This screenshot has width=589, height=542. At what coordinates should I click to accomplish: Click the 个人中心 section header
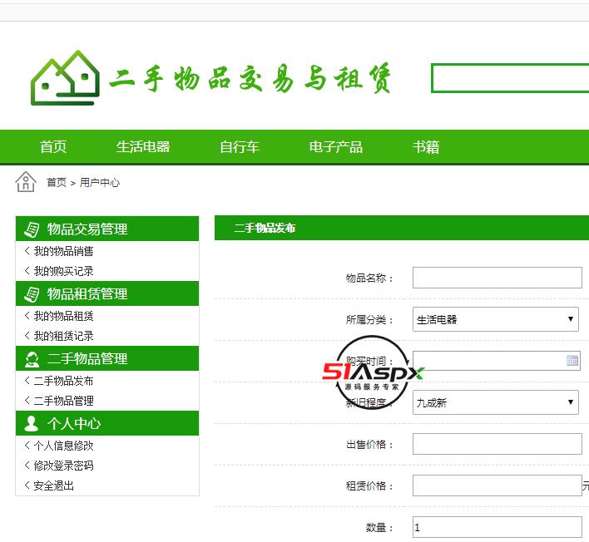click(107, 423)
